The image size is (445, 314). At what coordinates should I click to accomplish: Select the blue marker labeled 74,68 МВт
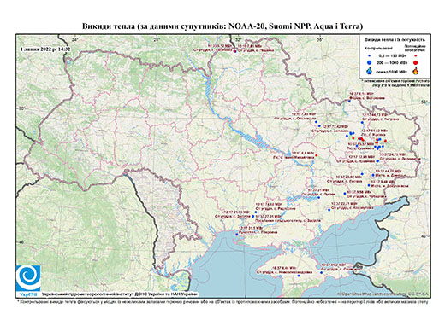256,212
